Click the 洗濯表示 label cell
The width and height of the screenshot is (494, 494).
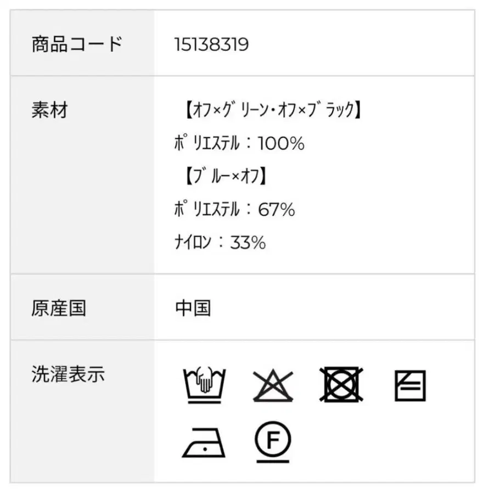click(x=68, y=374)
